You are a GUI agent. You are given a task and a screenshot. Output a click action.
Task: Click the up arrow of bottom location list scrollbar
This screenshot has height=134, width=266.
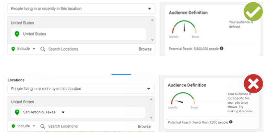(151, 99)
